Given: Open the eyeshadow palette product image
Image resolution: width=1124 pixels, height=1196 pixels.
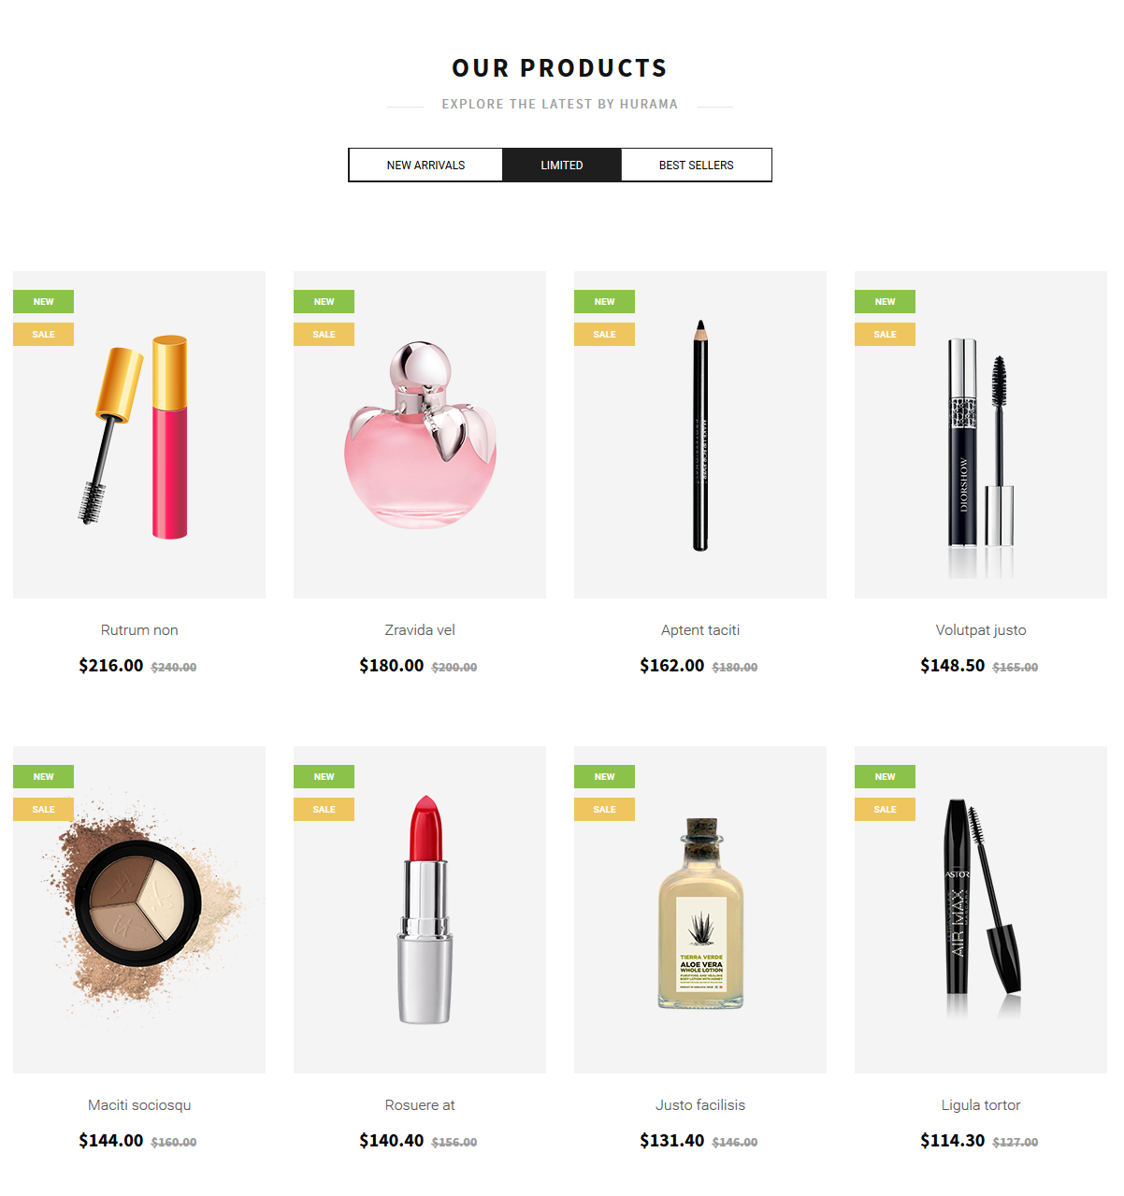Looking at the screenshot, I should (x=139, y=910).
